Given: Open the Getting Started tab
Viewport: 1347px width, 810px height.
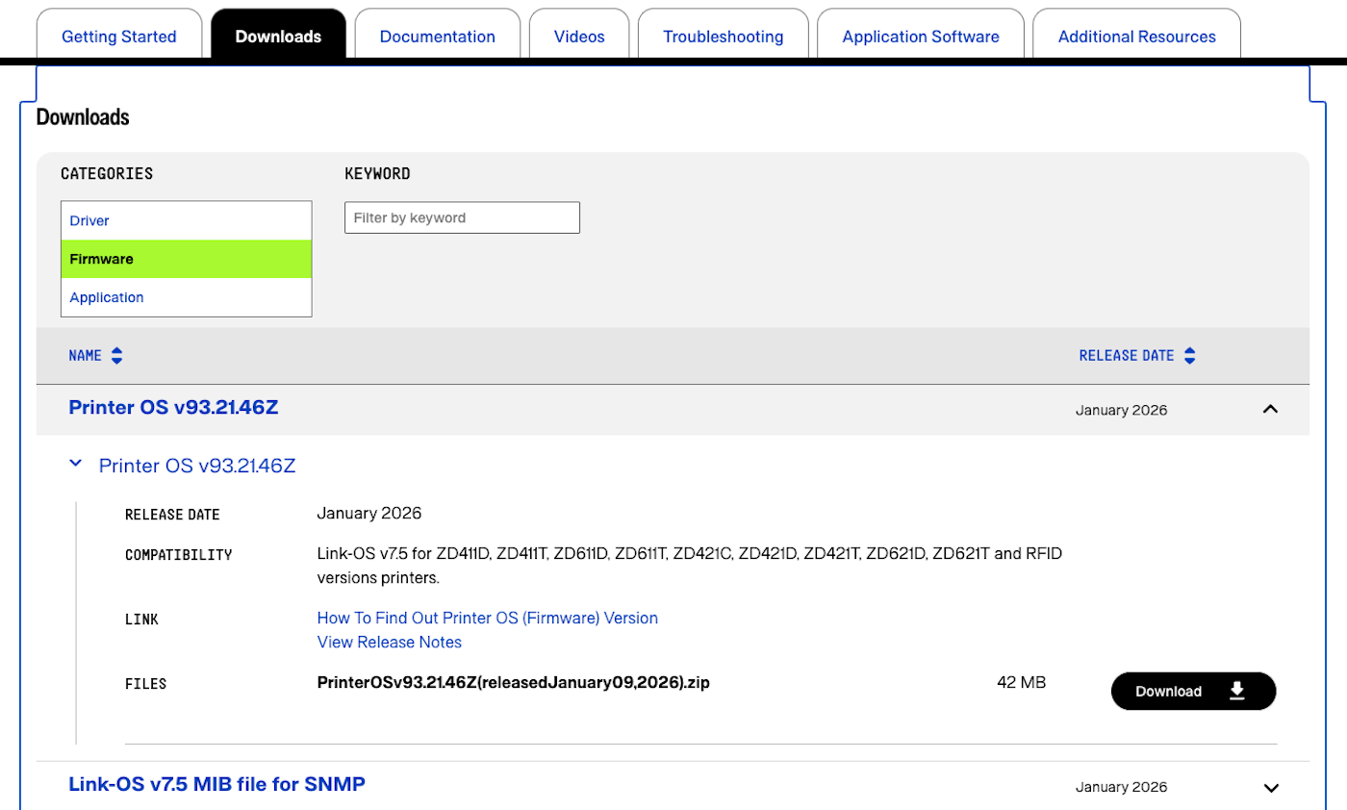Looking at the screenshot, I should click(x=118, y=37).
